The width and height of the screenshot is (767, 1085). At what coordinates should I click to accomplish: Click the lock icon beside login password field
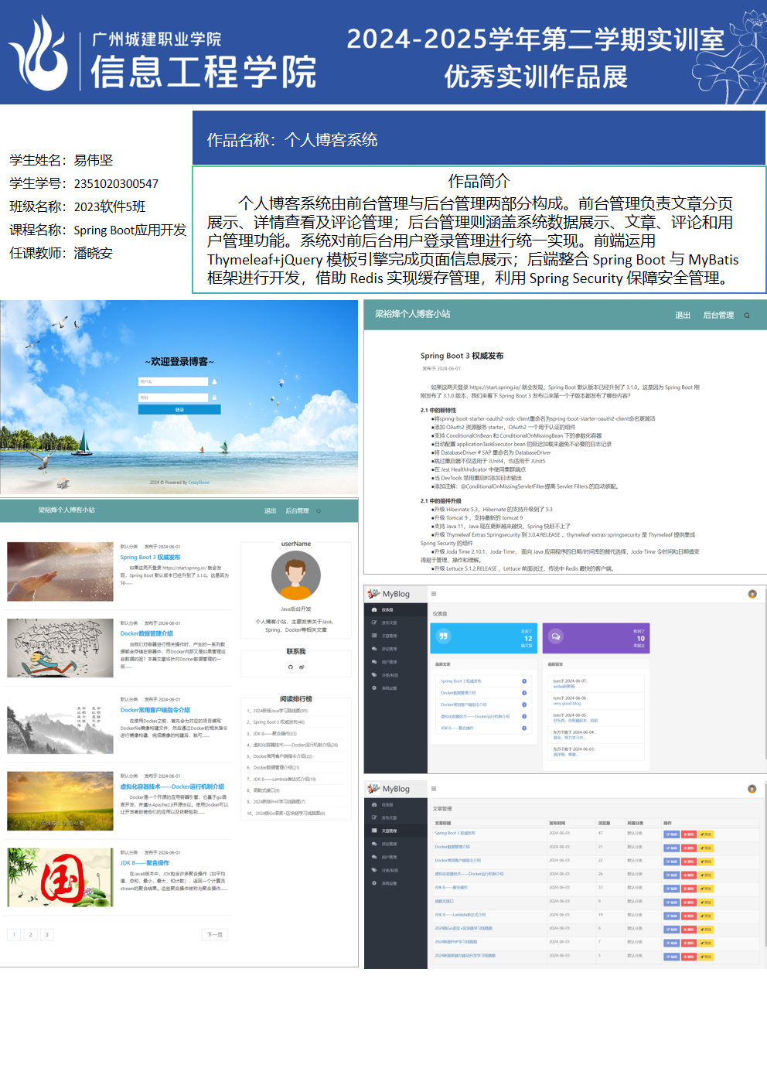click(214, 397)
